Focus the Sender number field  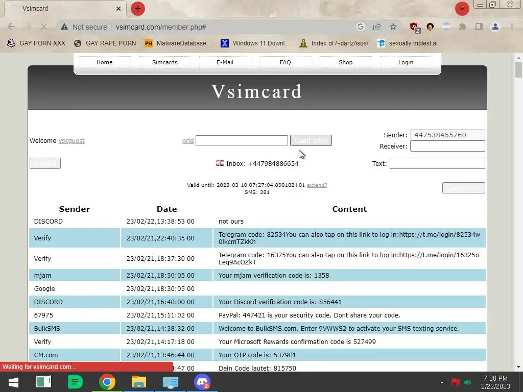447,135
